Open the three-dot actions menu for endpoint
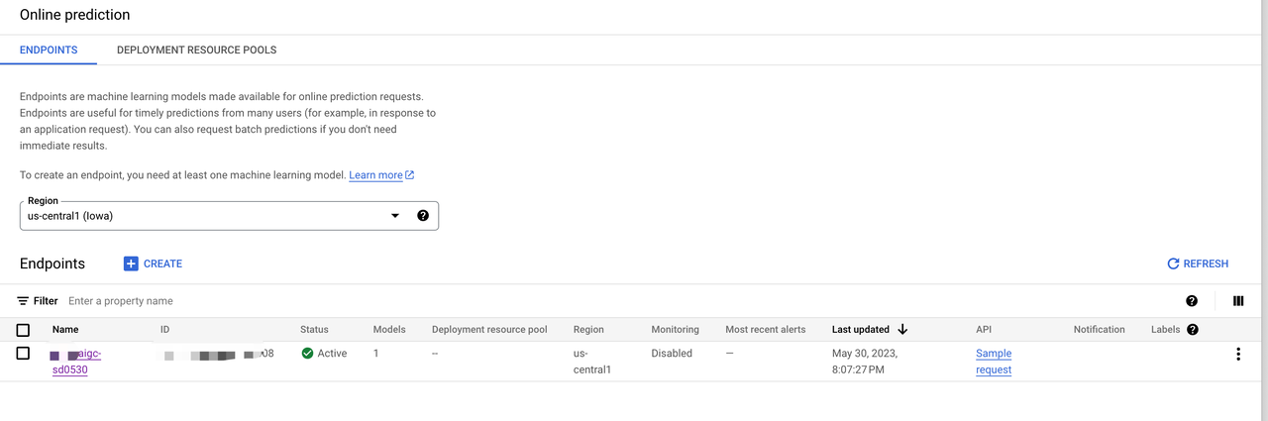The height and width of the screenshot is (421, 1268). click(1237, 354)
